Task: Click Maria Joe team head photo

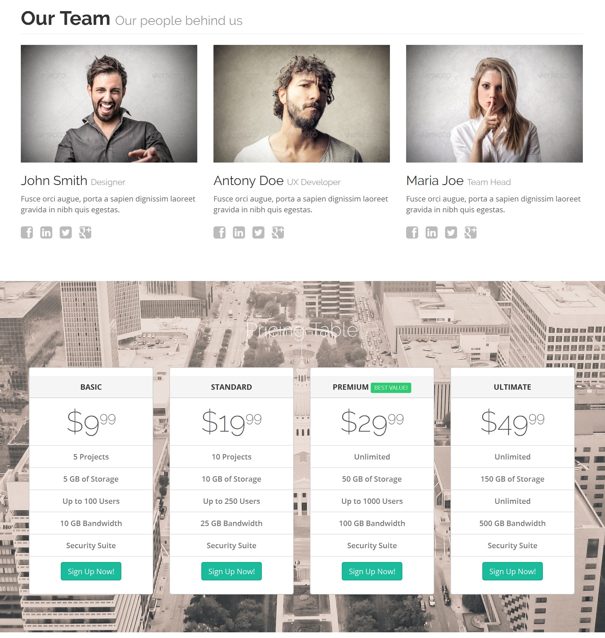Action: 494,104
